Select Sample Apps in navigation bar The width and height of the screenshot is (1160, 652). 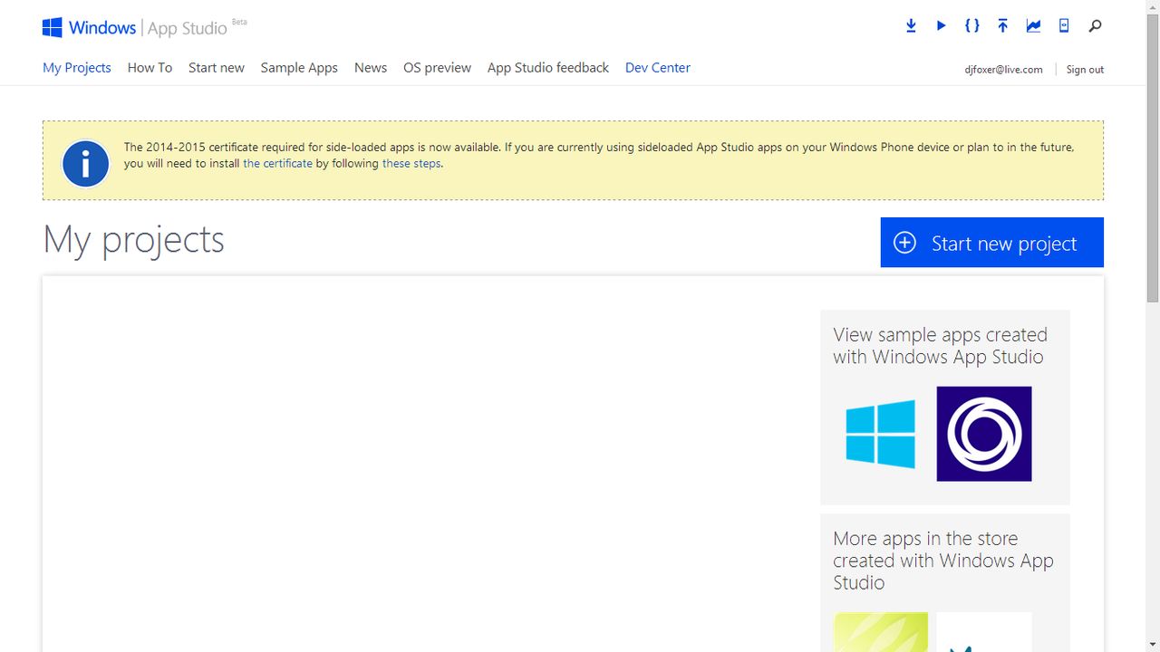(299, 68)
